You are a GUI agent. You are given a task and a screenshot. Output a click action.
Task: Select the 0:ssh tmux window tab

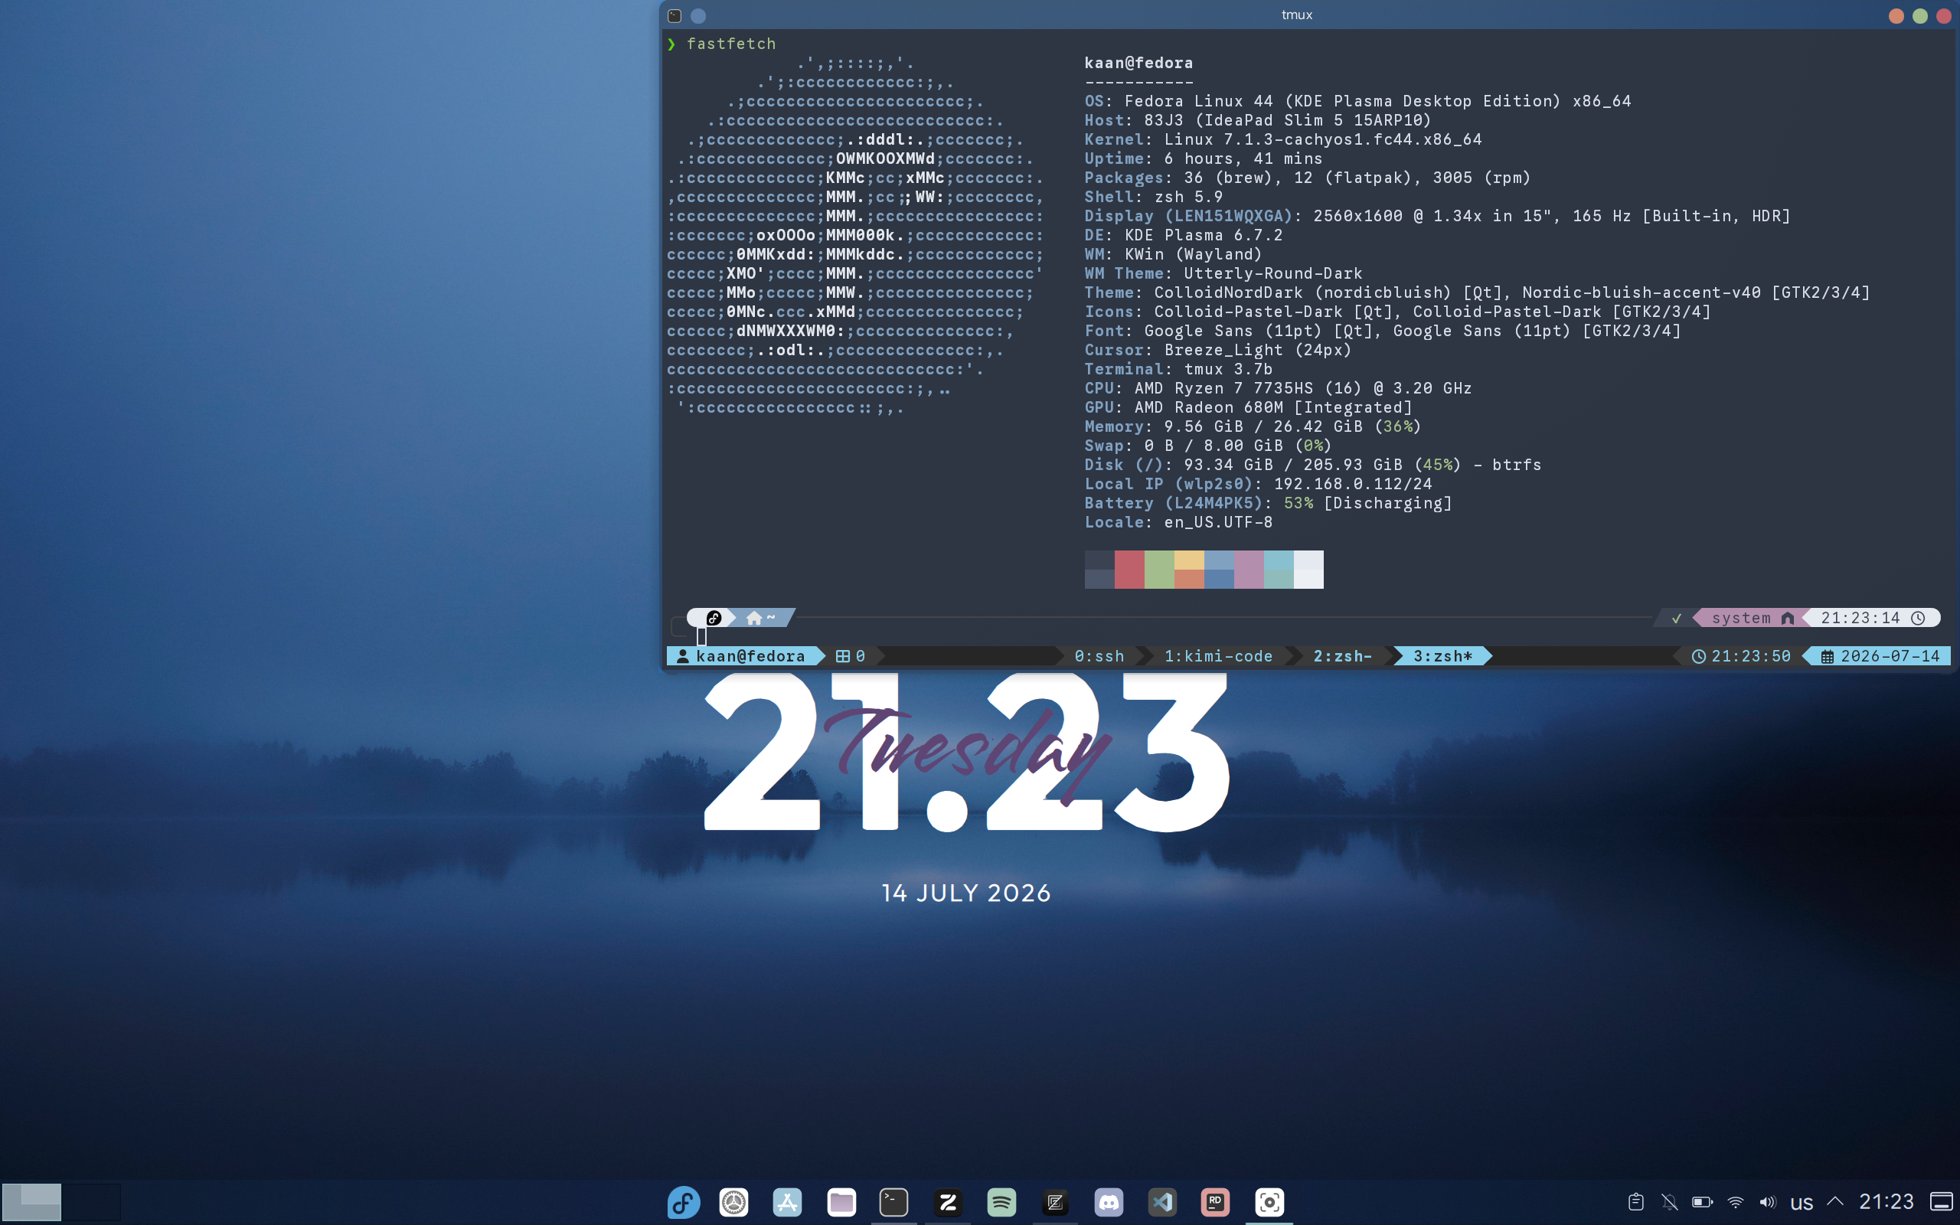coord(1099,656)
